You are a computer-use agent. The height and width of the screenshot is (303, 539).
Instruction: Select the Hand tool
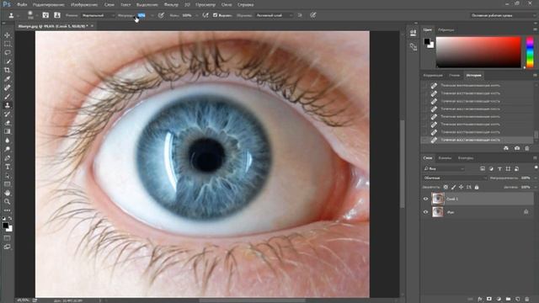click(8, 193)
